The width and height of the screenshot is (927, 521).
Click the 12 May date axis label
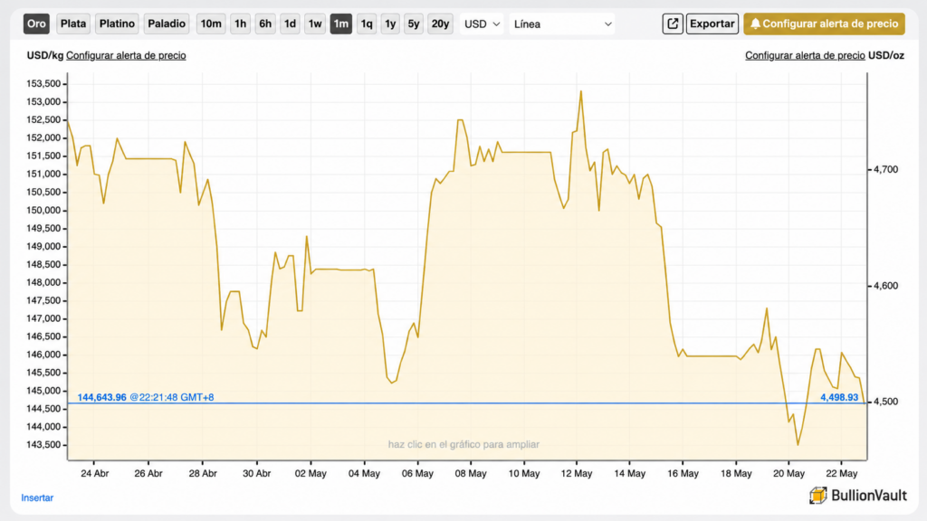pyautogui.click(x=577, y=474)
